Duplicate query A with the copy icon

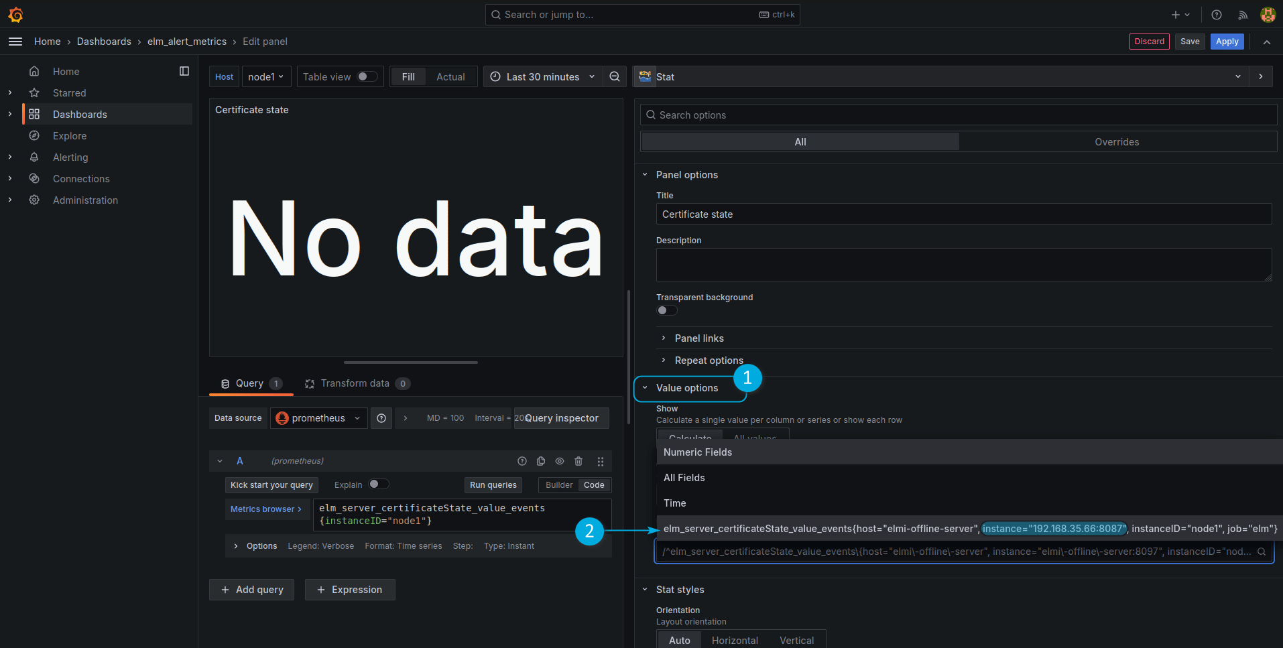(541, 461)
